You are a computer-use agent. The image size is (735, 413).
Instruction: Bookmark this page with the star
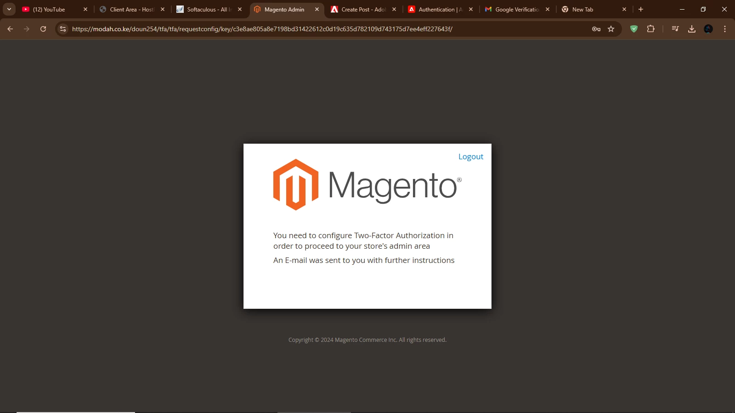tap(611, 29)
